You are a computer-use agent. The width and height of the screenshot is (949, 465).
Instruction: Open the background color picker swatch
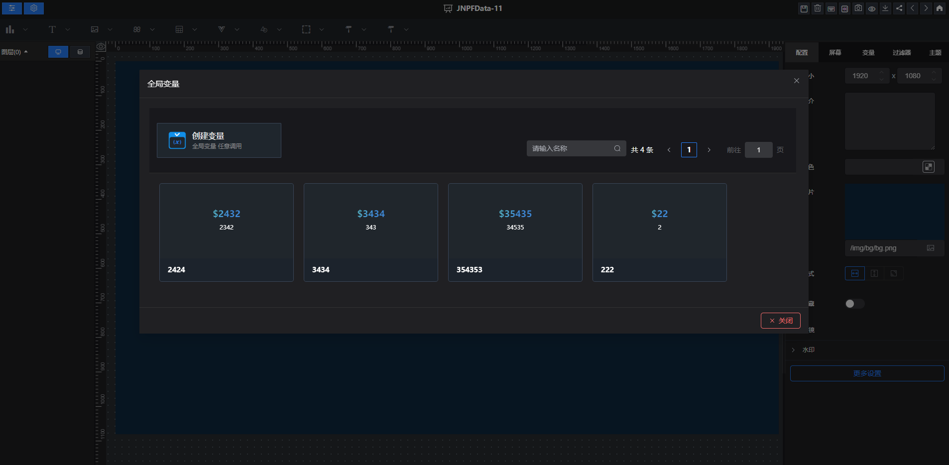tap(928, 167)
